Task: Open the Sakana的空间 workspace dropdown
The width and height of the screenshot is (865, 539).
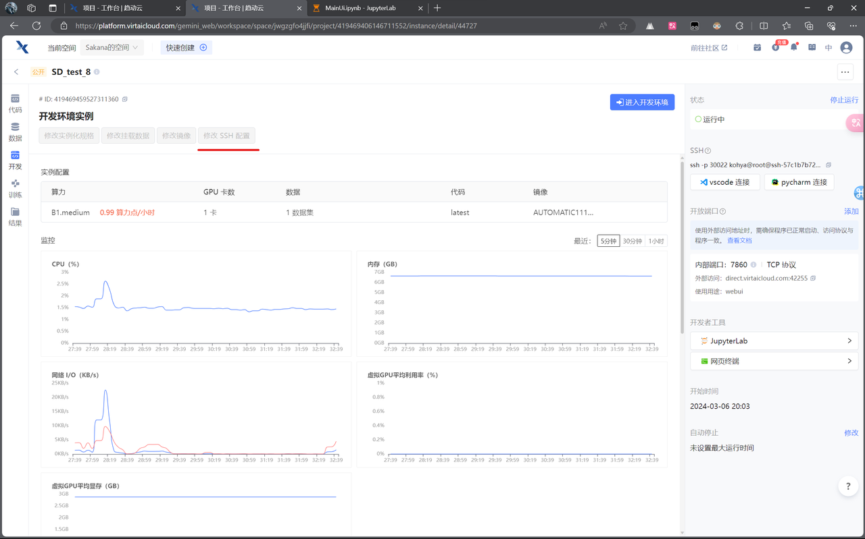Action: coord(112,48)
